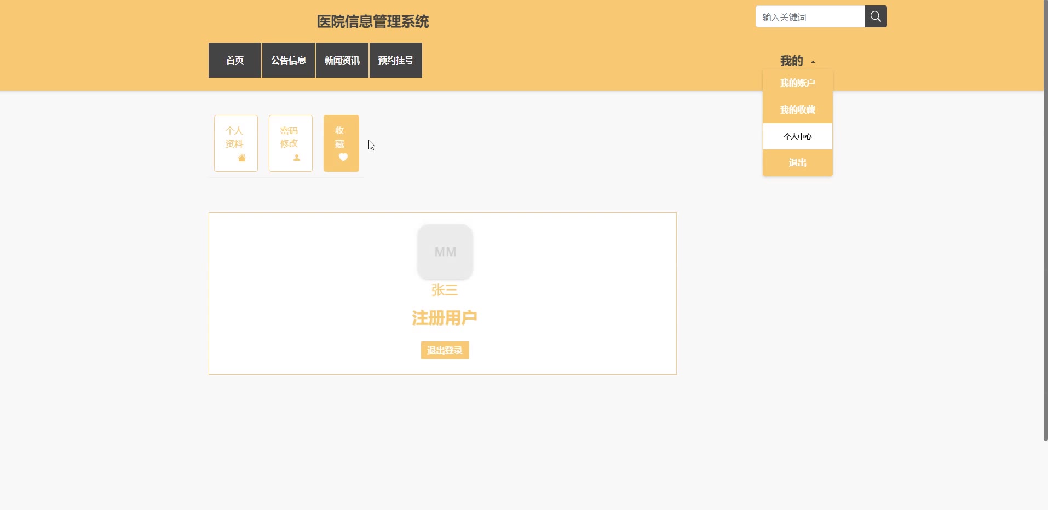Viewport: 1048px width, 510px height.
Task: Click the magnifier search icon button
Action: (x=876, y=16)
